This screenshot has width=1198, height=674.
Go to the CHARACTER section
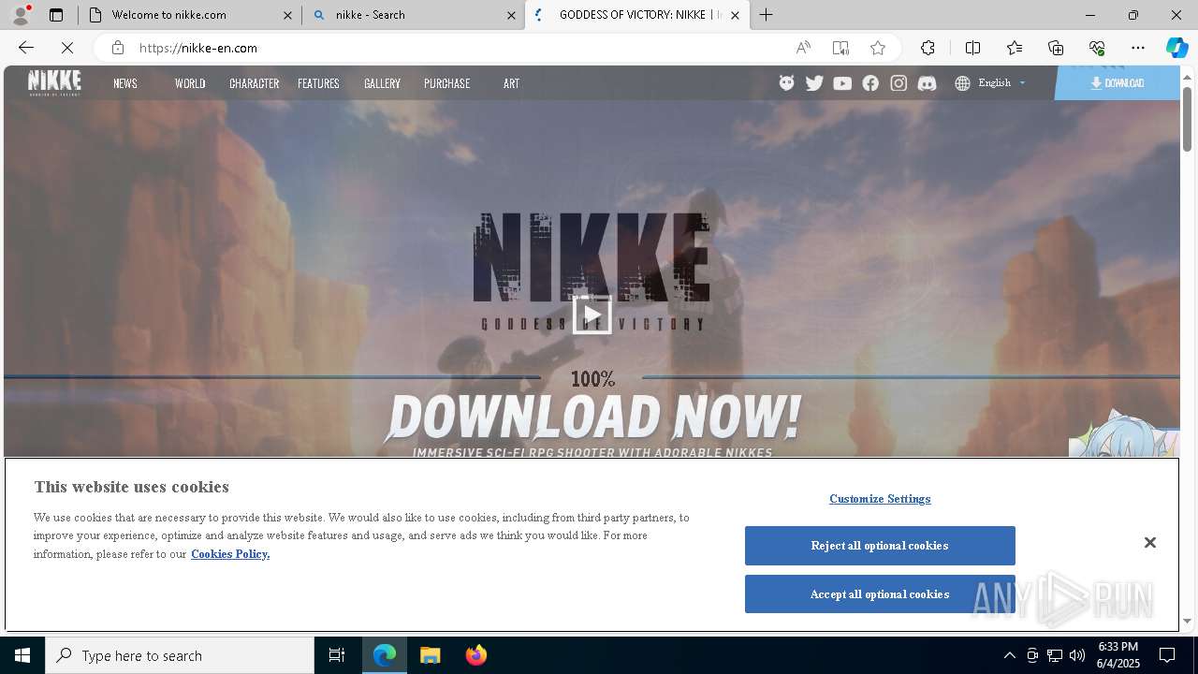254,83
